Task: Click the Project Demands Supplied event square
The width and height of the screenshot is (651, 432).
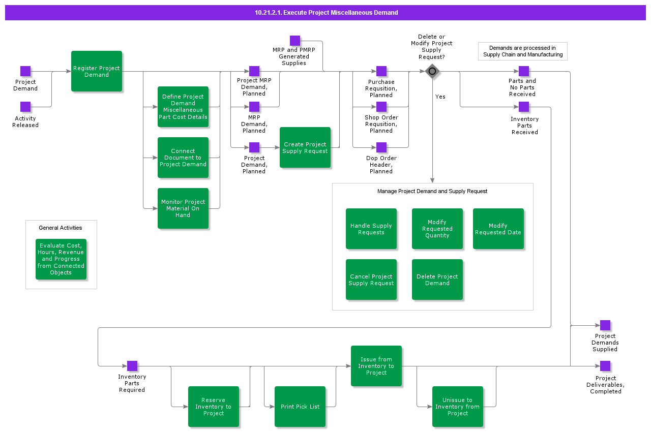Action: (x=605, y=325)
